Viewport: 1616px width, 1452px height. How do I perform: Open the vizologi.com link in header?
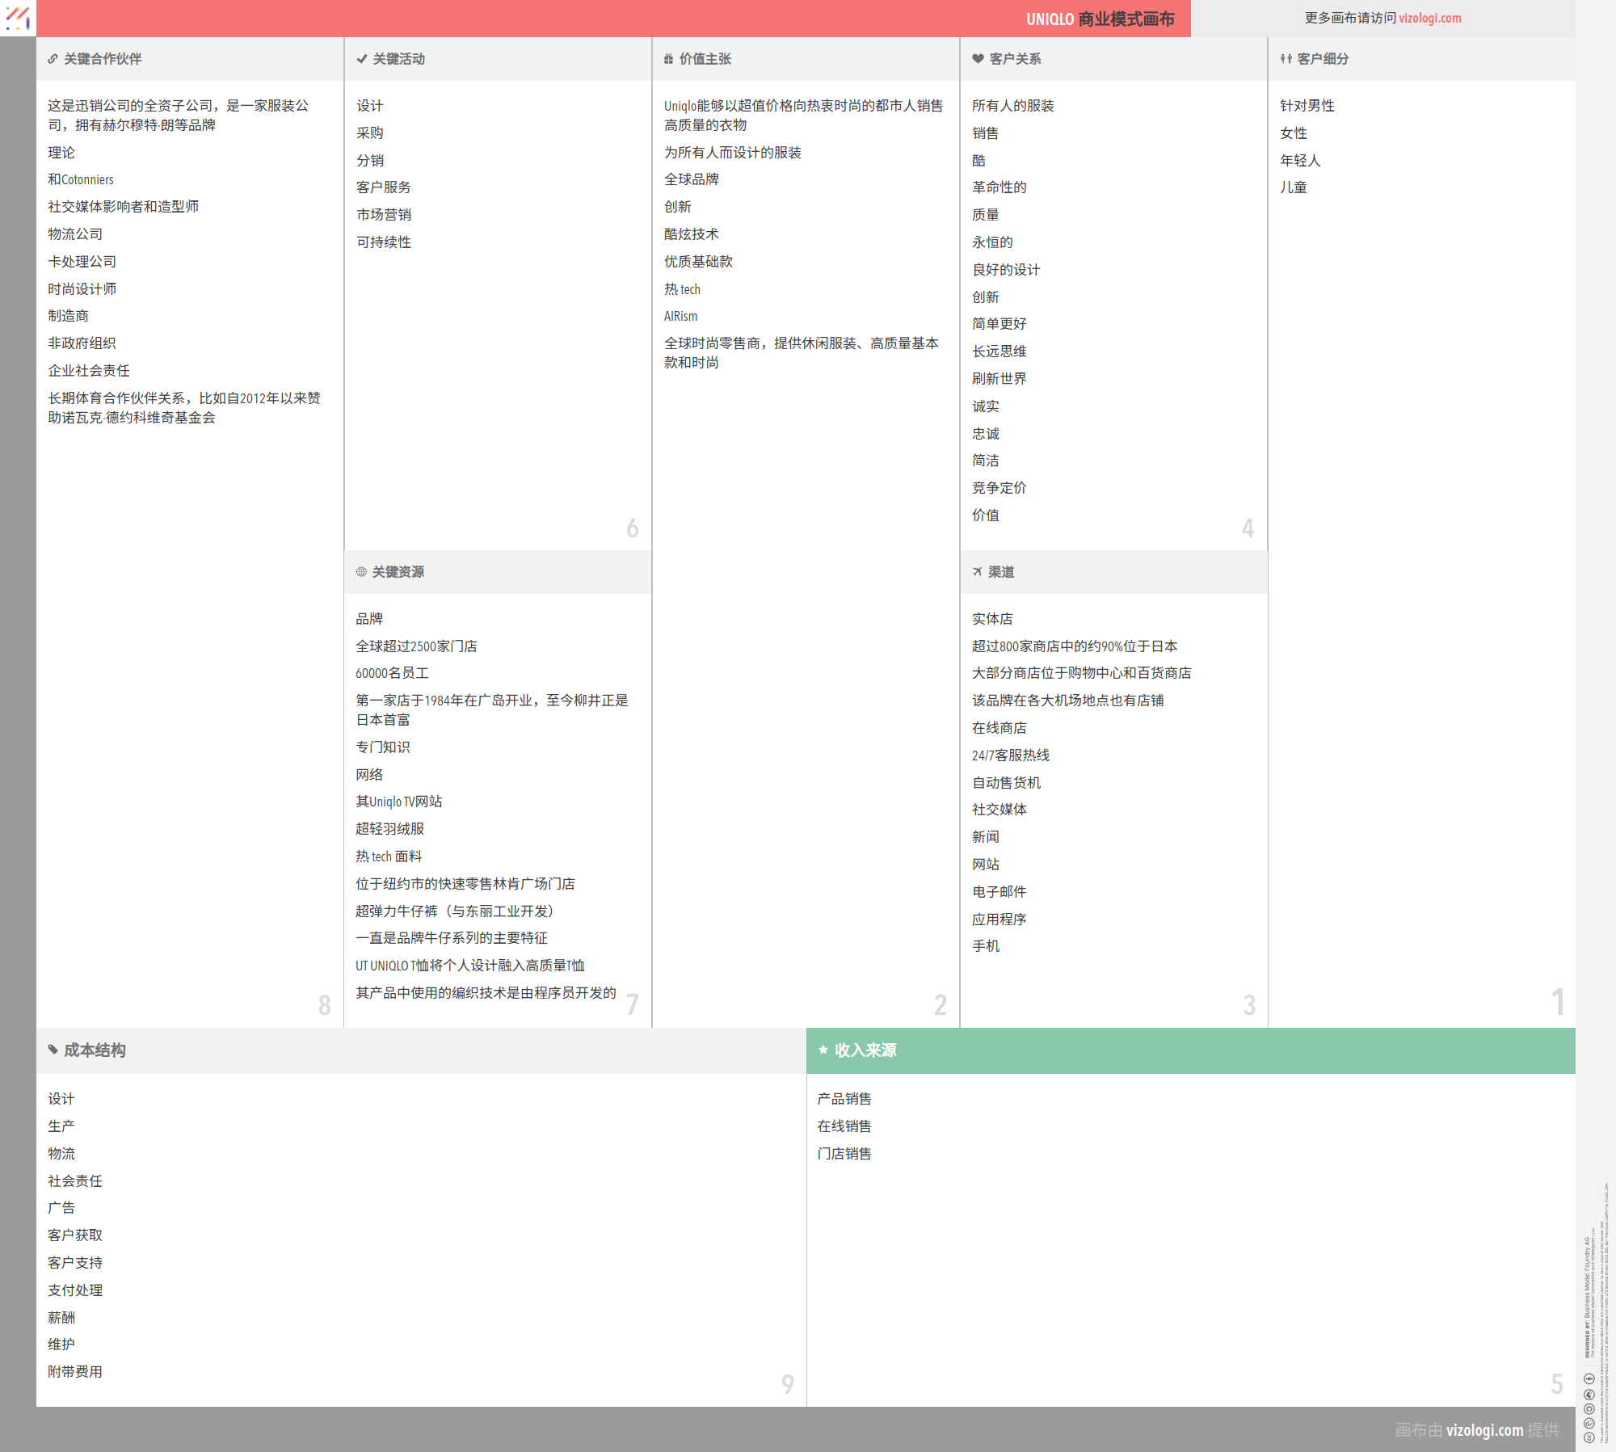1429,18
